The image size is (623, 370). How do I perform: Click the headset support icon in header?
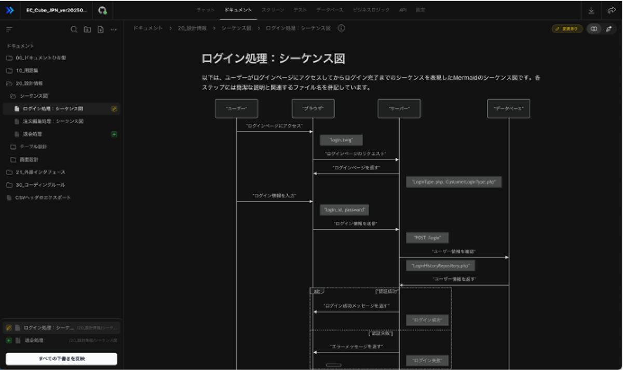(x=103, y=10)
